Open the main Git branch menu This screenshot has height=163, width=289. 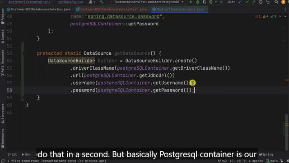[x=272, y=161]
